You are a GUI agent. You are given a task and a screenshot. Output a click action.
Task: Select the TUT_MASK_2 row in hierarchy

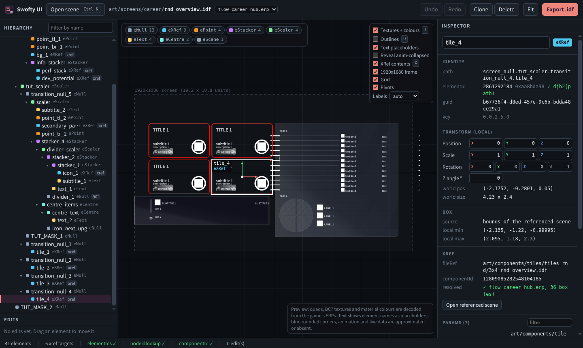[55, 307]
